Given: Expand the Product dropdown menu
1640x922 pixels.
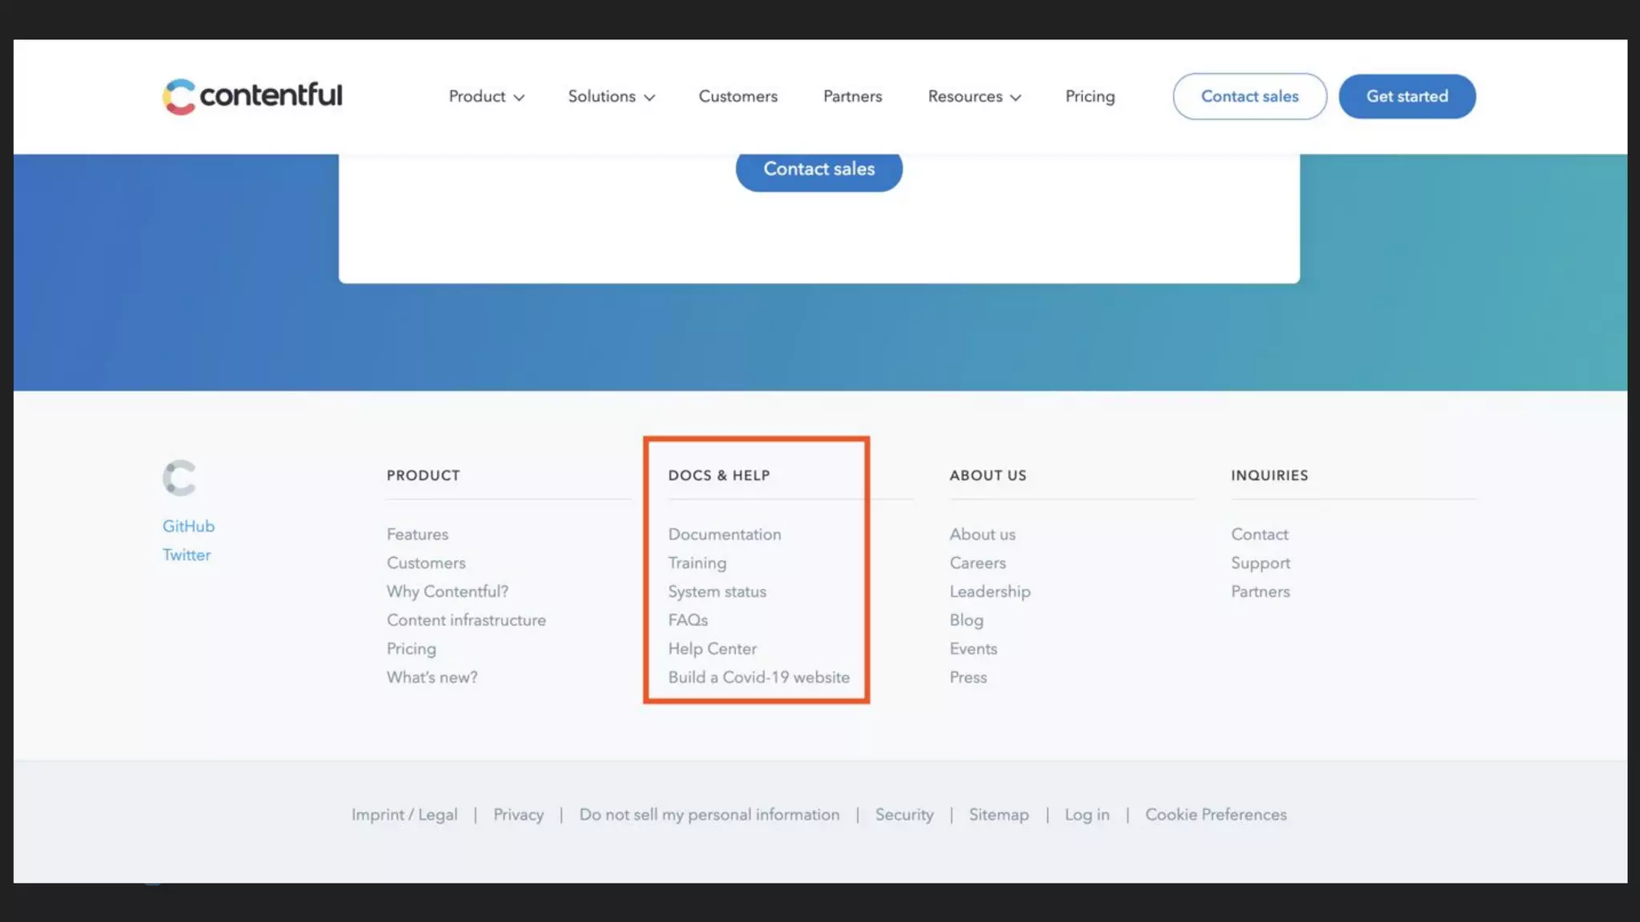Looking at the screenshot, I should pyautogui.click(x=486, y=97).
